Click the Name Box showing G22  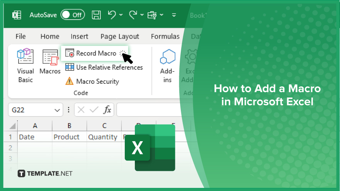pyautogui.click(x=36, y=110)
